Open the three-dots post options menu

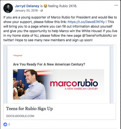point(116,5)
